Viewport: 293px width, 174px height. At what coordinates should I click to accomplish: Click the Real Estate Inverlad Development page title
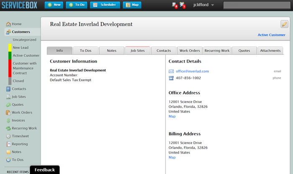(91, 24)
